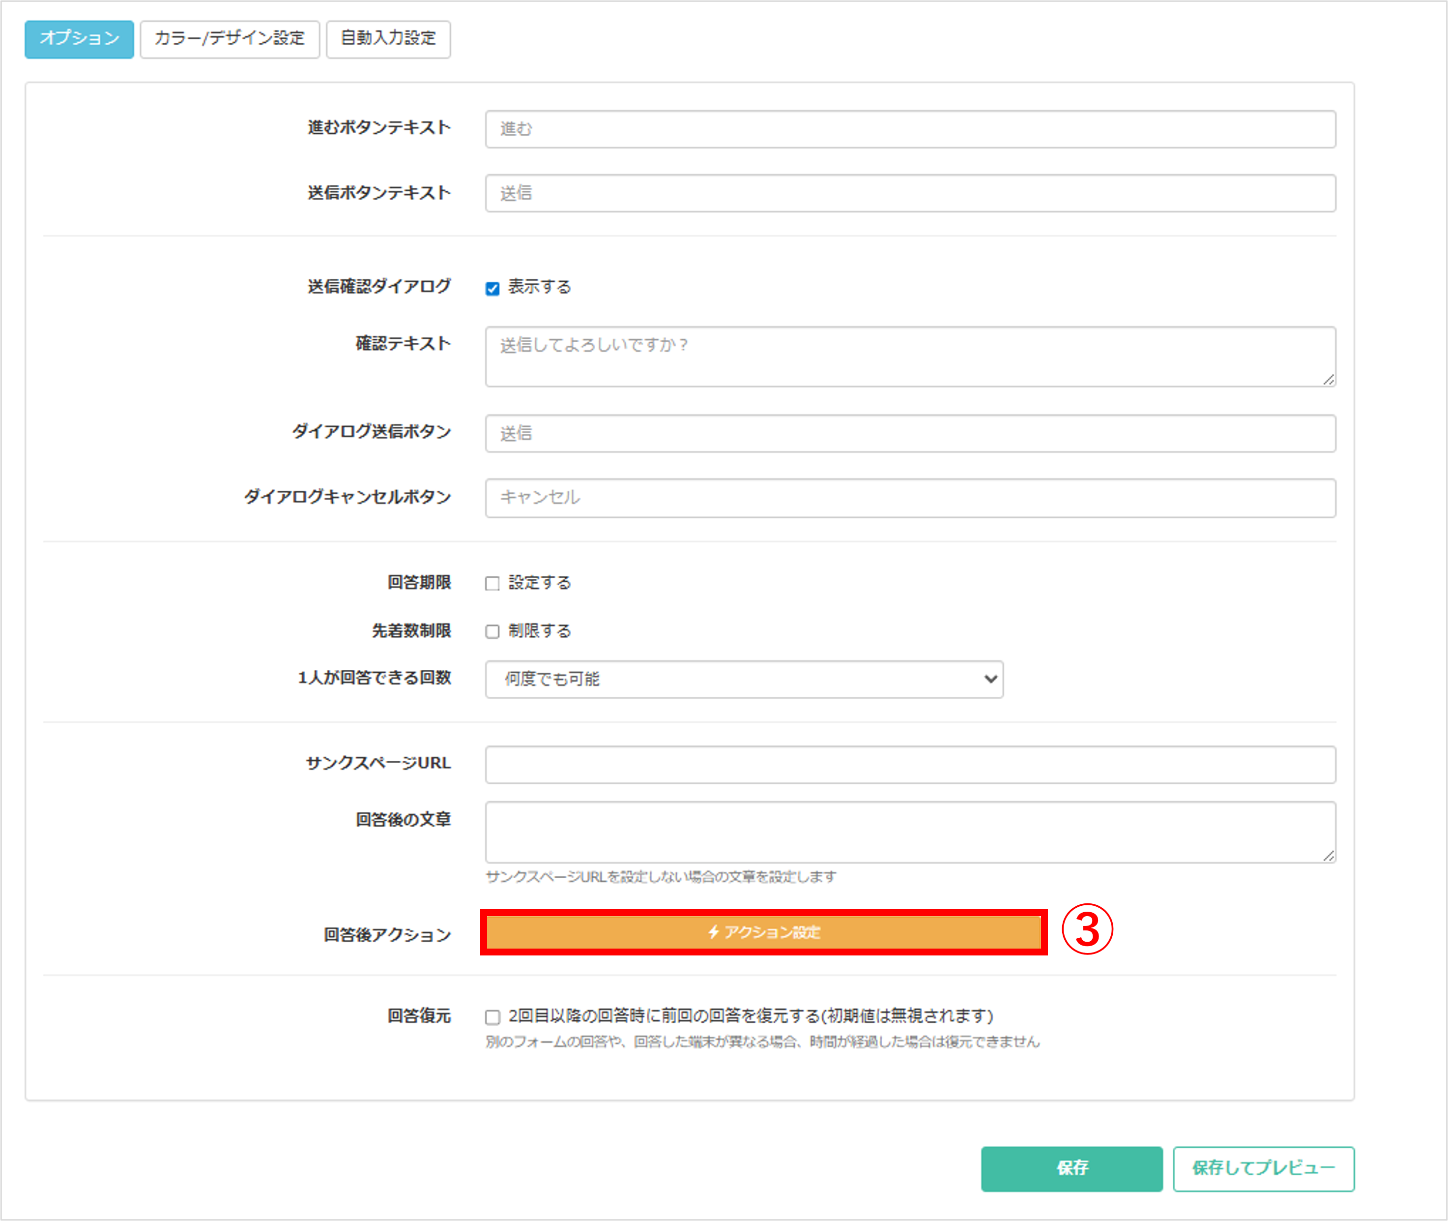Click the 回答後の文章 textarea resize handle
Screen dimensions: 1448x1221
click(1328, 856)
